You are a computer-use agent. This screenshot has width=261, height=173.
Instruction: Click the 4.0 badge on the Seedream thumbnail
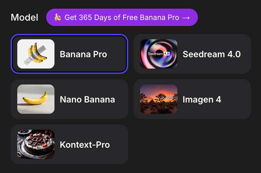click(x=167, y=54)
